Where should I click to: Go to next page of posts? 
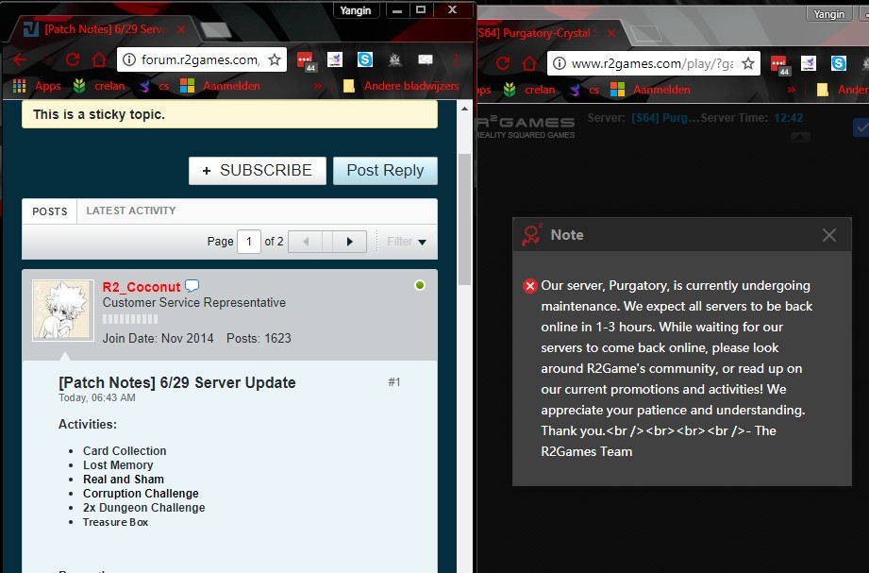pos(349,242)
